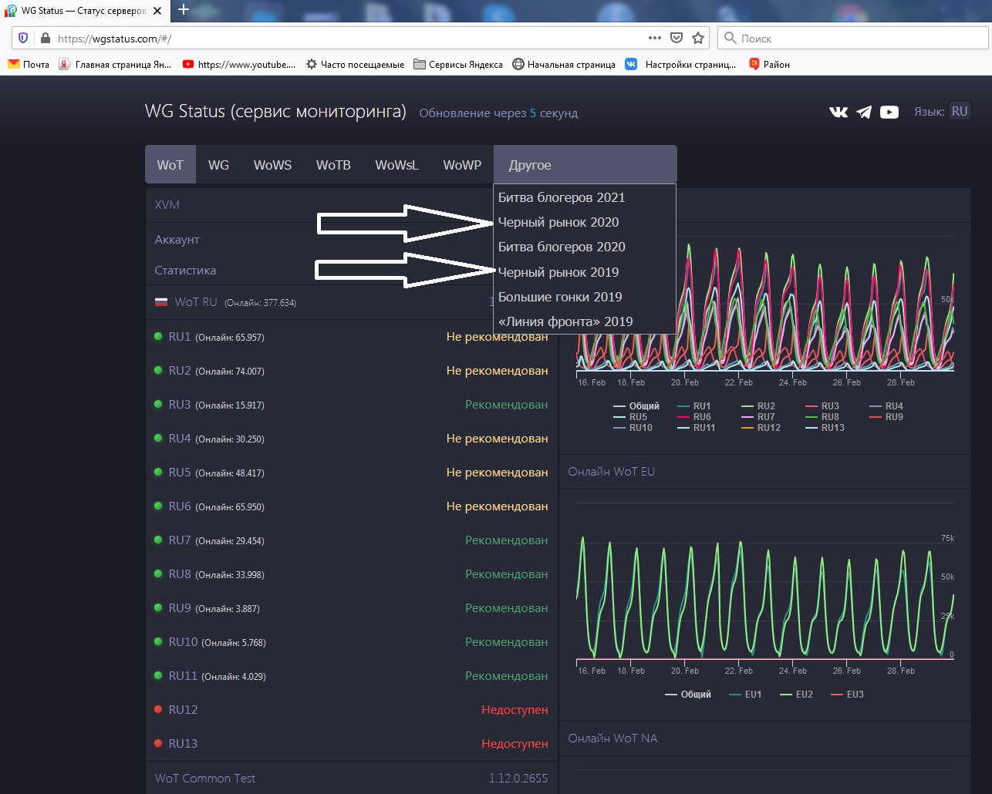Open the Главная страница Яндекс bookmark

(x=115, y=64)
